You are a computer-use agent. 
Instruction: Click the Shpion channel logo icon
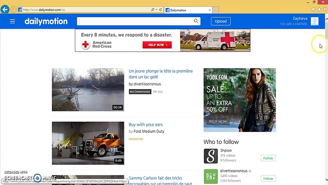(x=211, y=156)
